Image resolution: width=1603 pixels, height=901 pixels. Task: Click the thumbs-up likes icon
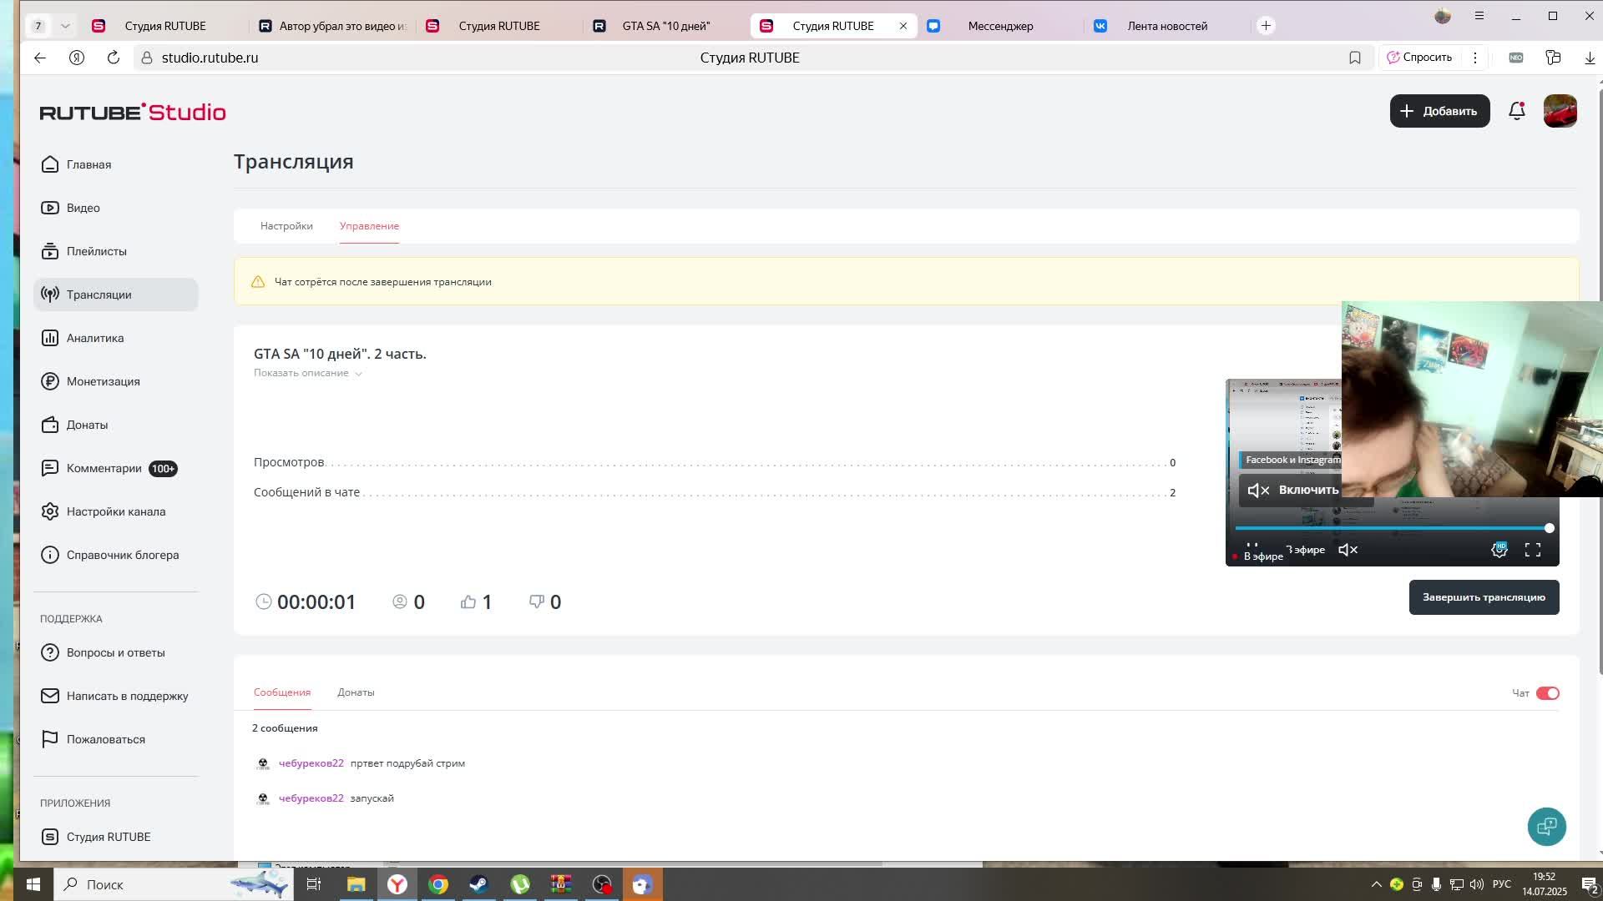click(x=468, y=602)
